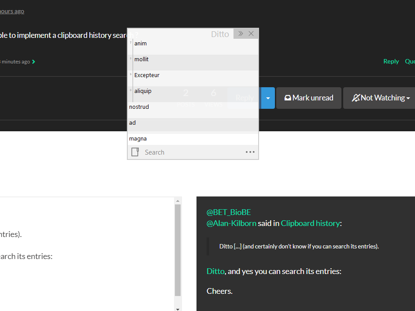Open the 'Clipboard history' topic link

310,223
